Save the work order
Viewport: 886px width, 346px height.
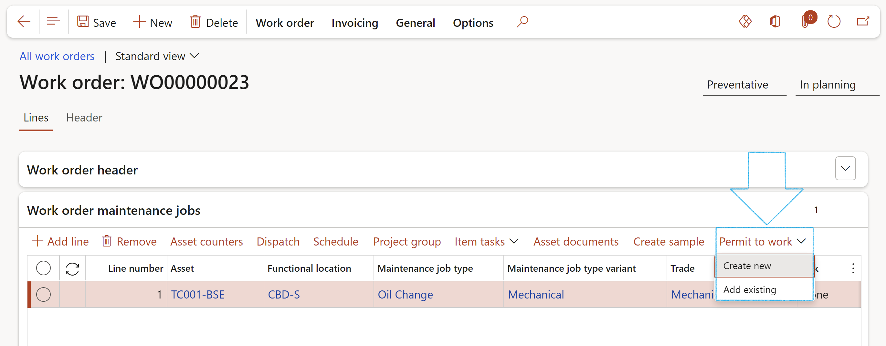coord(97,23)
